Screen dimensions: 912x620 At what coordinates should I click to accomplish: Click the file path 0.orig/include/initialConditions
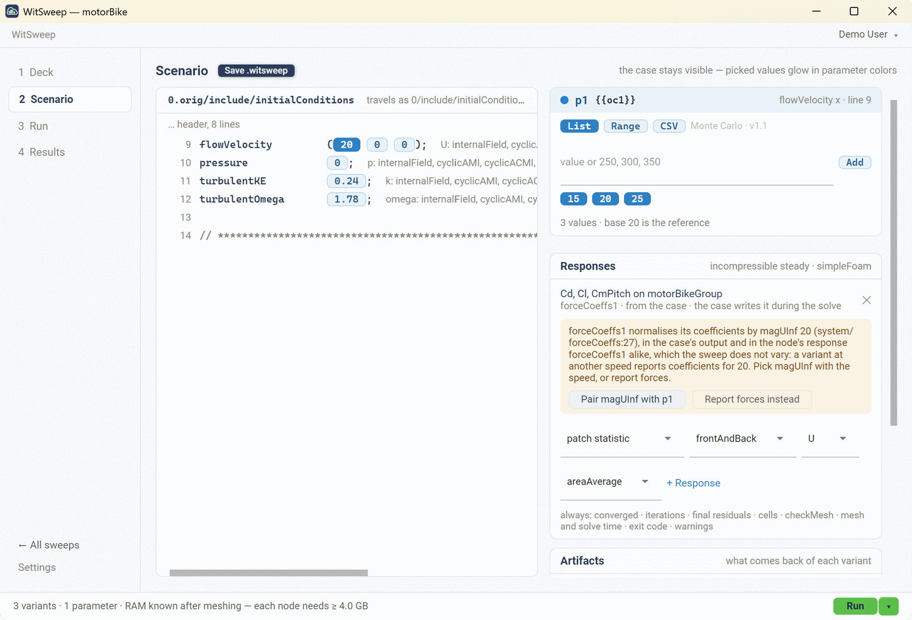pyautogui.click(x=261, y=101)
